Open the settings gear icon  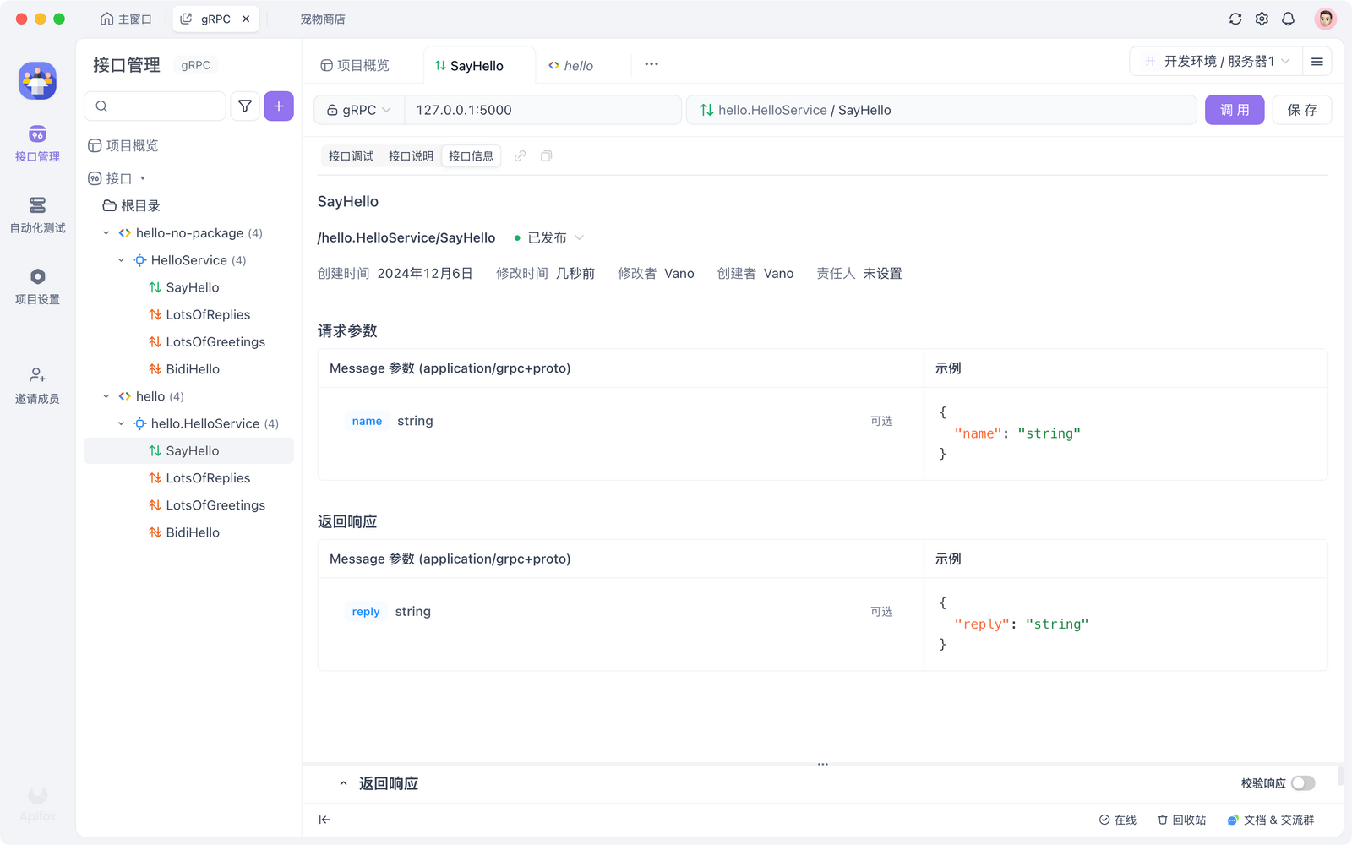tap(1262, 18)
